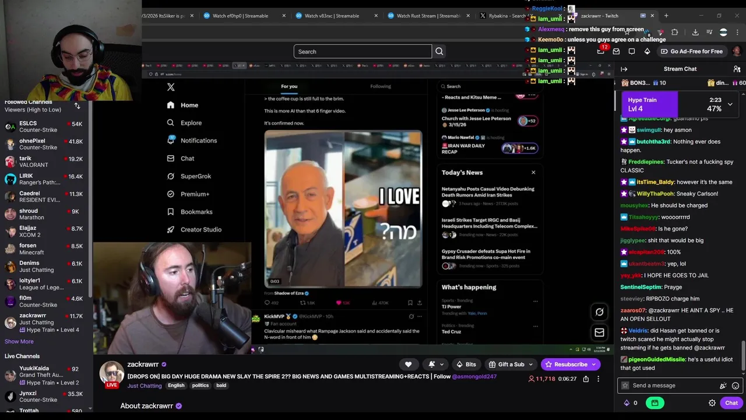Open the Gift a Sub dropdown arrow

click(530, 365)
